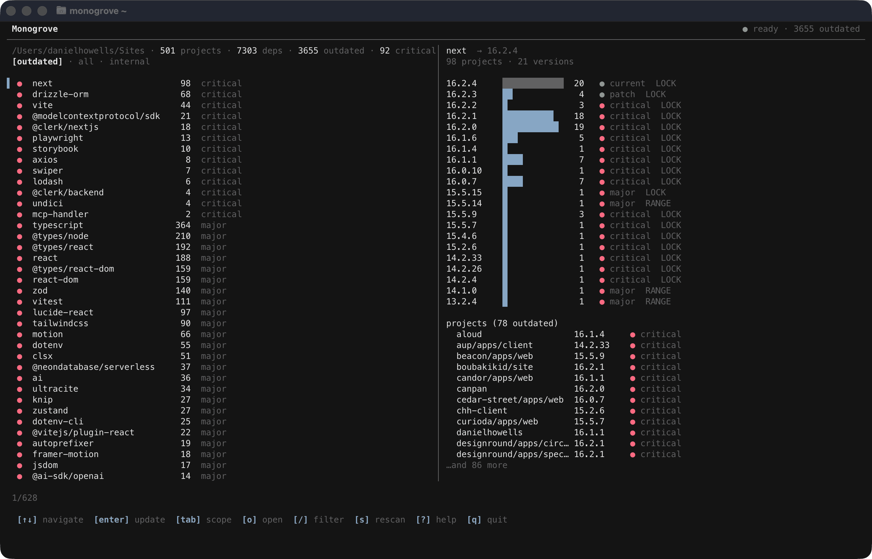Click the gray usage bar for version 16.2.4

coord(533,83)
